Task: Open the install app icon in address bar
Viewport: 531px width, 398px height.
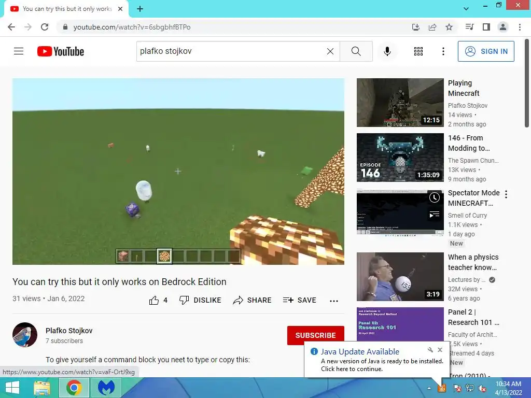Action: point(416,27)
